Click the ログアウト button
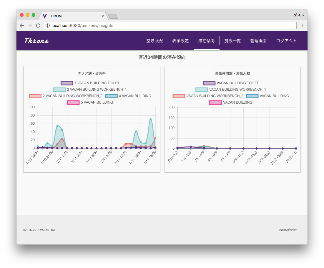 tap(286, 41)
